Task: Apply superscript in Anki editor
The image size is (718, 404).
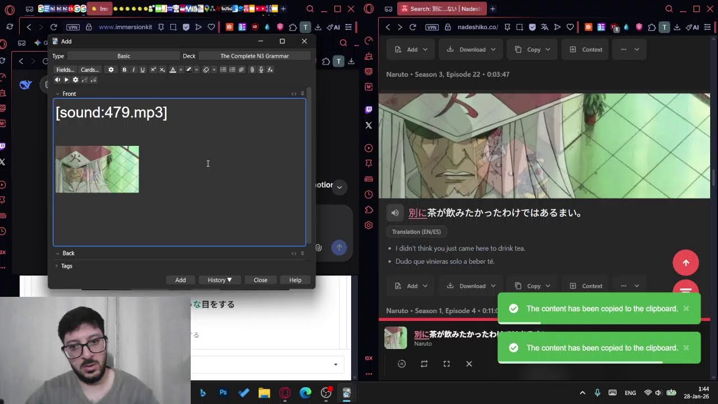Action: coord(153,70)
